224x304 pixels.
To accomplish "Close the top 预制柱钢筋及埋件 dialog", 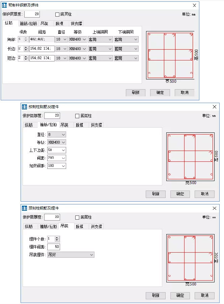I will point(194,5).
